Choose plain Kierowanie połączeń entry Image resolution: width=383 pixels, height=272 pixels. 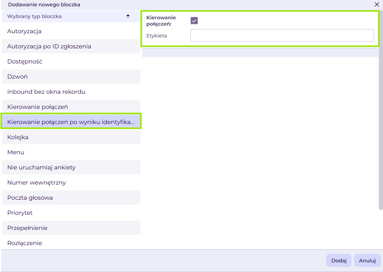click(71, 107)
